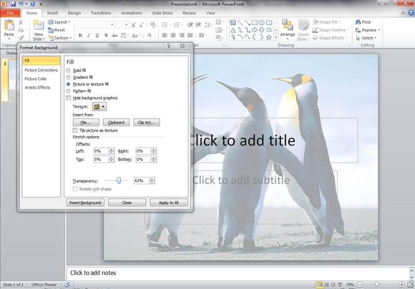
Task: Select the Solid fill radio option
Action: (x=69, y=70)
